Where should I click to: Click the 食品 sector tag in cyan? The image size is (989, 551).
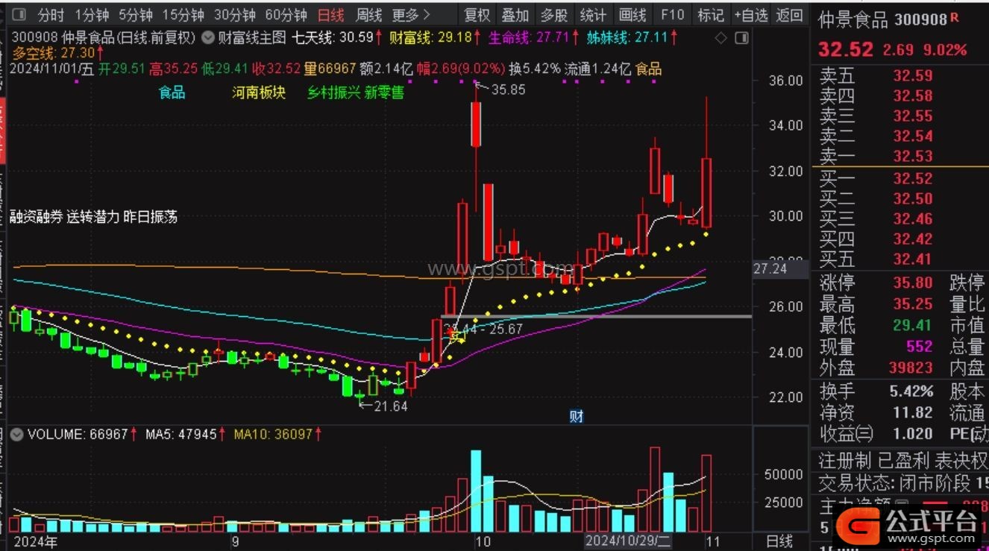point(172,93)
